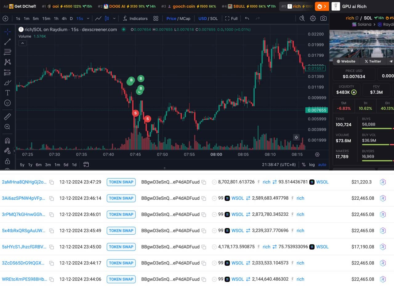Select the ruler measure tool

click(7, 117)
